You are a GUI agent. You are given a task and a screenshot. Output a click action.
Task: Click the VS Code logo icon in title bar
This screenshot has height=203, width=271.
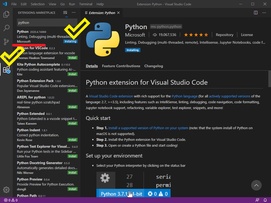coord(5,4)
